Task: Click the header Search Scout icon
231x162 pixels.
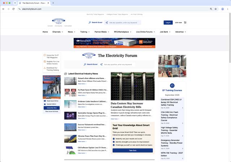Action: (x=90, y=22)
